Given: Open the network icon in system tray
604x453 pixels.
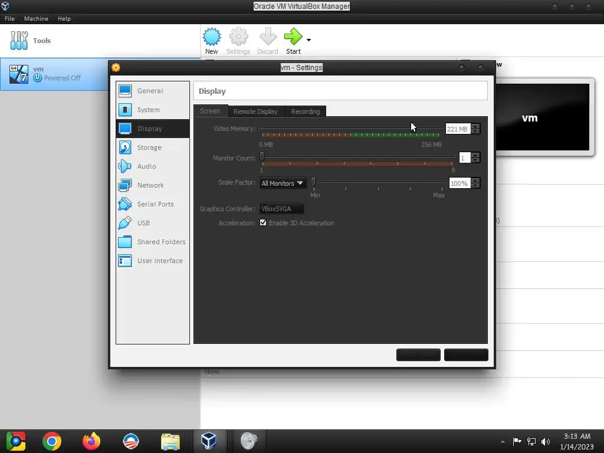Looking at the screenshot, I should pos(531,441).
